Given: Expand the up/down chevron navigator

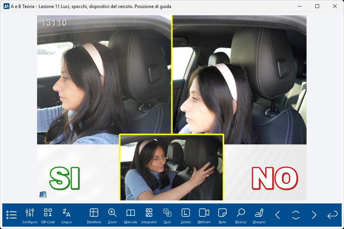Looking at the screenshot, I should tap(296, 215).
